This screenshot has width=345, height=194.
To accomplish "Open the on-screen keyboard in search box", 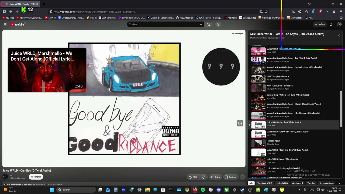I will point(201,24).
